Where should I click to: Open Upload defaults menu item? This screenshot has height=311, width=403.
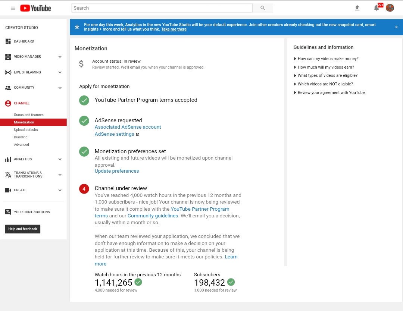pyautogui.click(x=26, y=130)
